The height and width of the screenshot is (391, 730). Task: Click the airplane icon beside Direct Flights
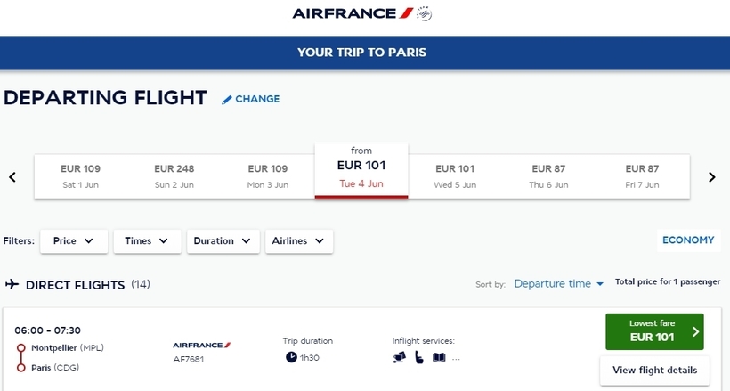(x=12, y=284)
